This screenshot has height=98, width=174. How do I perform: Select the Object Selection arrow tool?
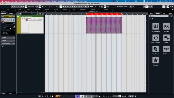pyautogui.click(x=61, y=7)
